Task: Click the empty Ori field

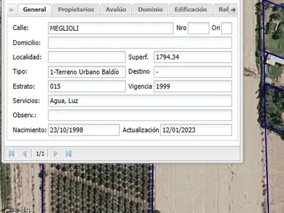Action: [227, 28]
